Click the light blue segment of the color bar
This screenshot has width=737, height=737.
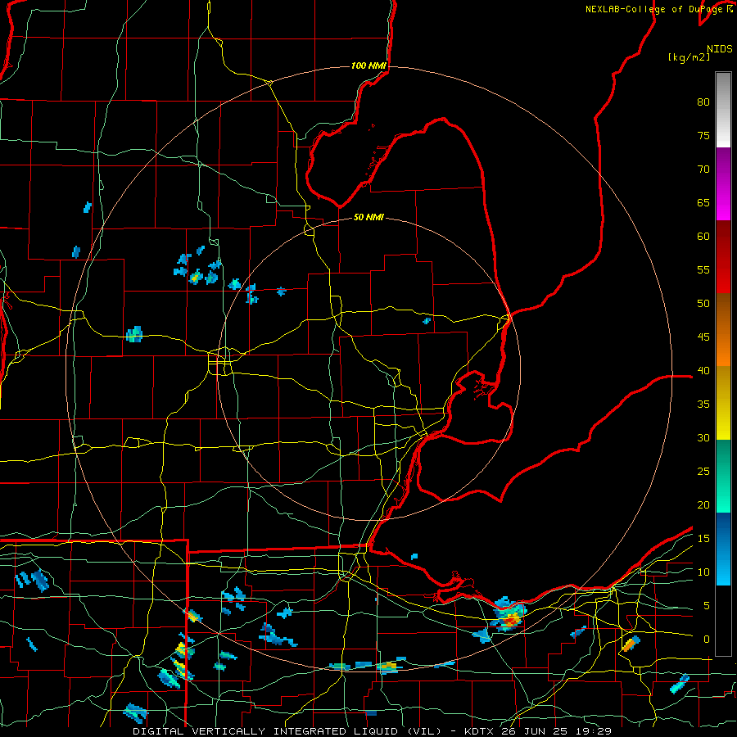(x=723, y=549)
